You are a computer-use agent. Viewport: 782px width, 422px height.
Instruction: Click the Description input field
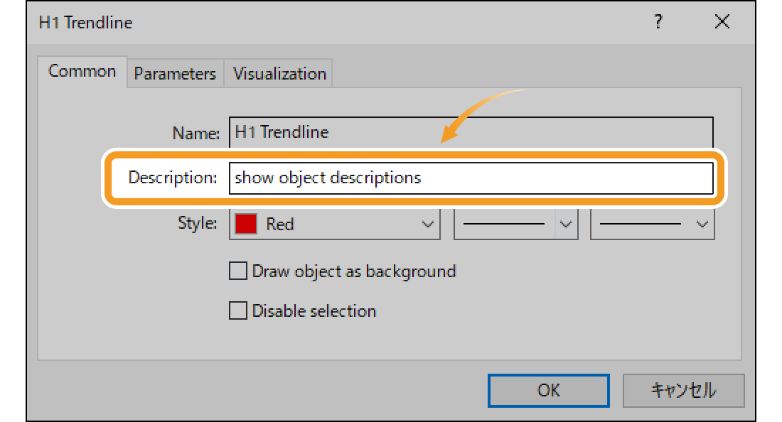coord(471,178)
